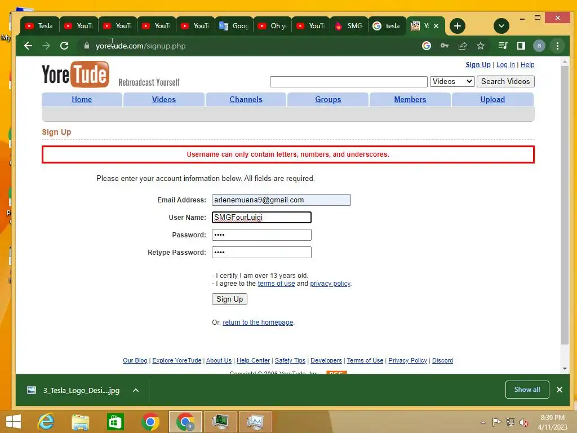Close the active YoreTude tab
Screen dimensions: 577x433
436,26
